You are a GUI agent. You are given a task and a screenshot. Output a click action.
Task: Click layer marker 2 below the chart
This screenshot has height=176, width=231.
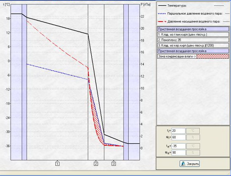pyautogui.click(x=96, y=164)
